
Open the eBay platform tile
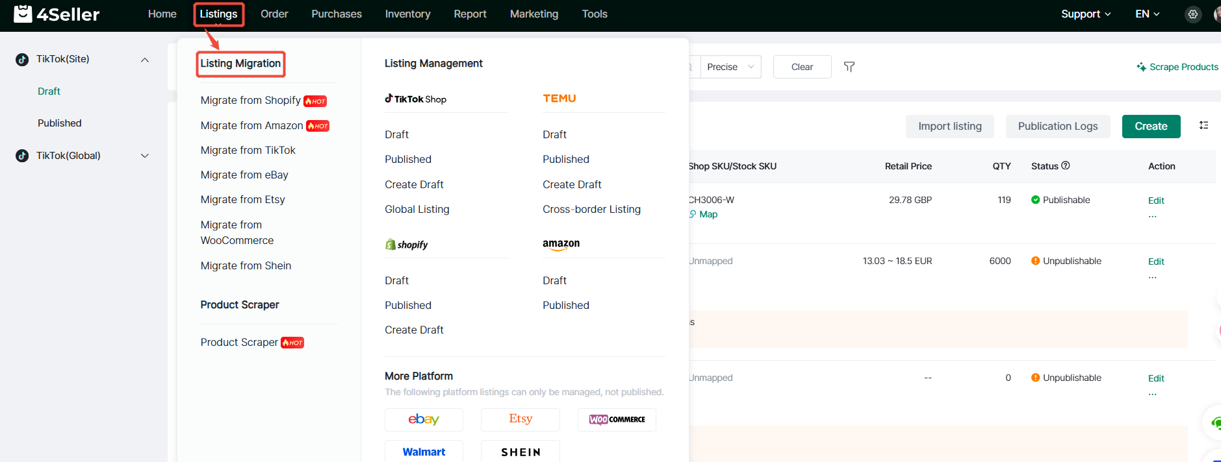(424, 419)
